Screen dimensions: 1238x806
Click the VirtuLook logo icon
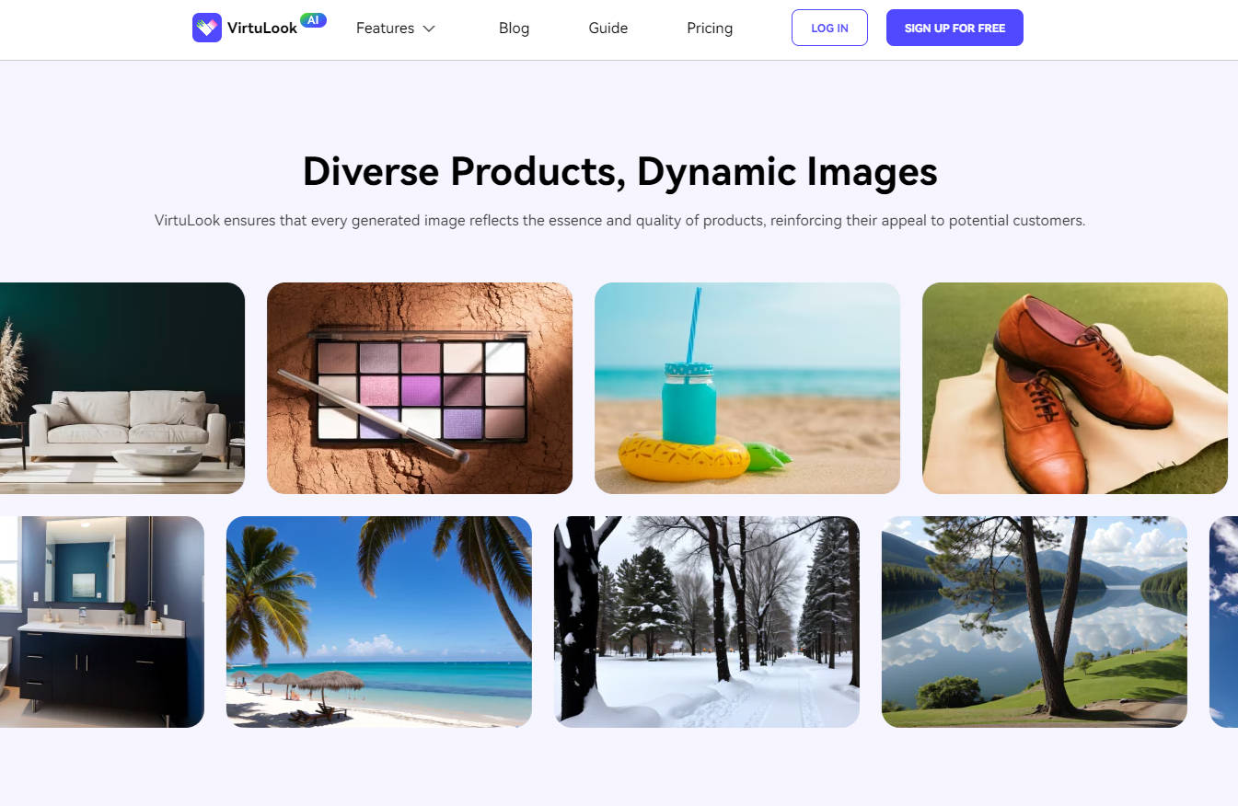tap(206, 28)
